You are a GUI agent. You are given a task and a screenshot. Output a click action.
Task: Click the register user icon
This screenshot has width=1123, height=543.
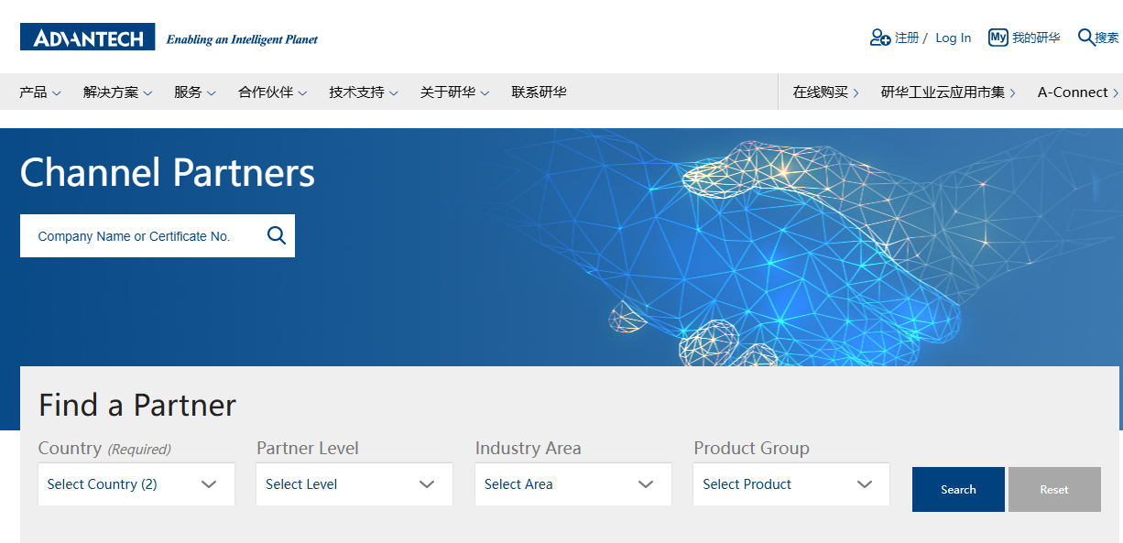pyautogui.click(x=879, y=38)
